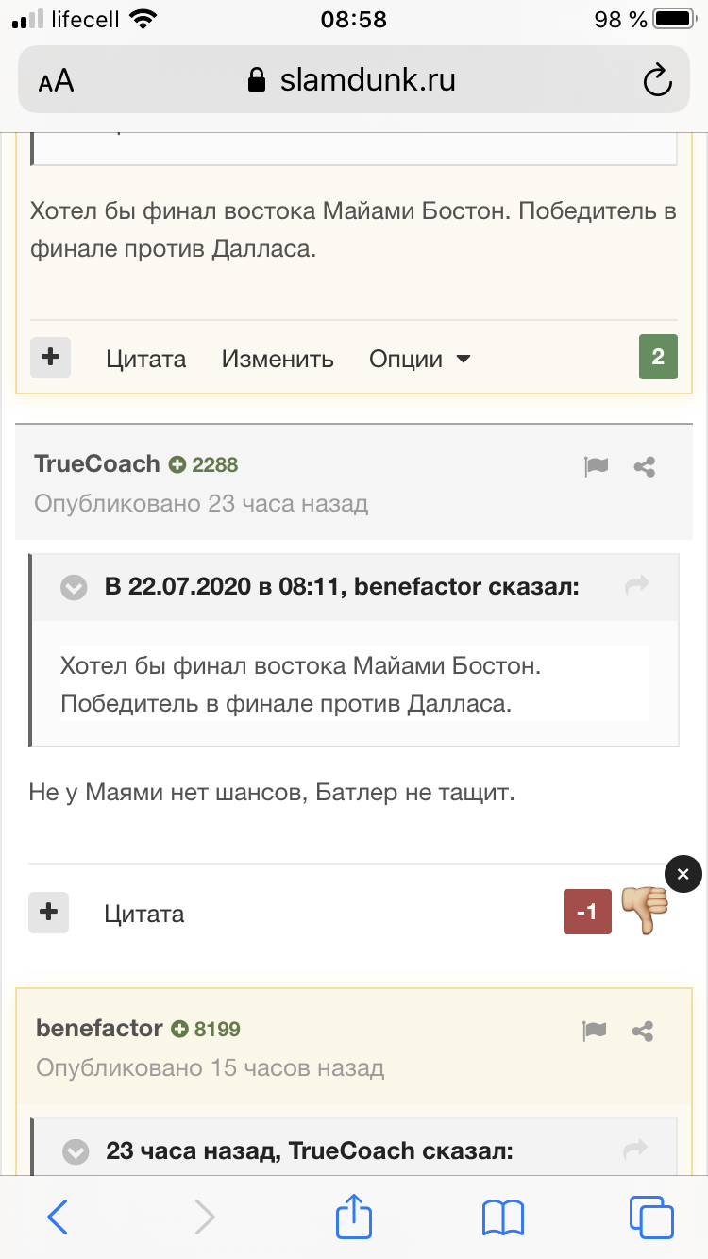Screen dimensions: 708x1259
Task: Share TrueCoach's post via the share icon
Action: 645,466
